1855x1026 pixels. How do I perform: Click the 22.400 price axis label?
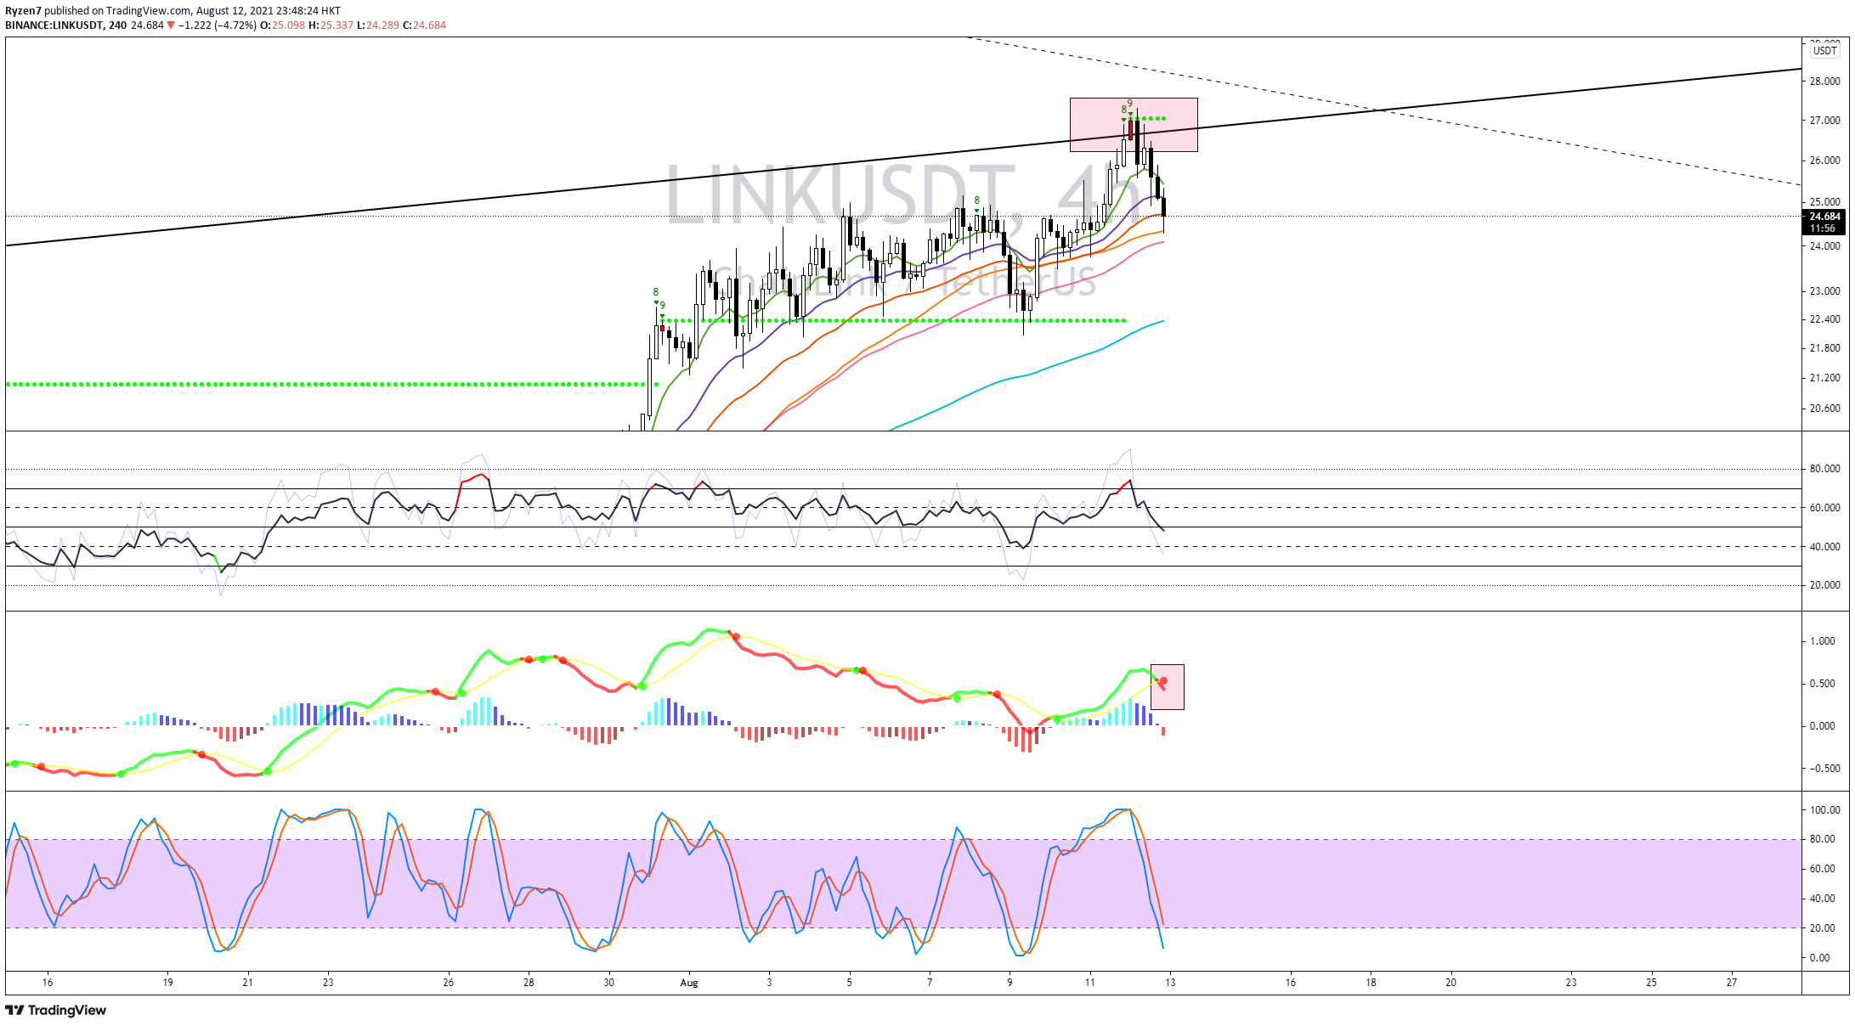1824,319
